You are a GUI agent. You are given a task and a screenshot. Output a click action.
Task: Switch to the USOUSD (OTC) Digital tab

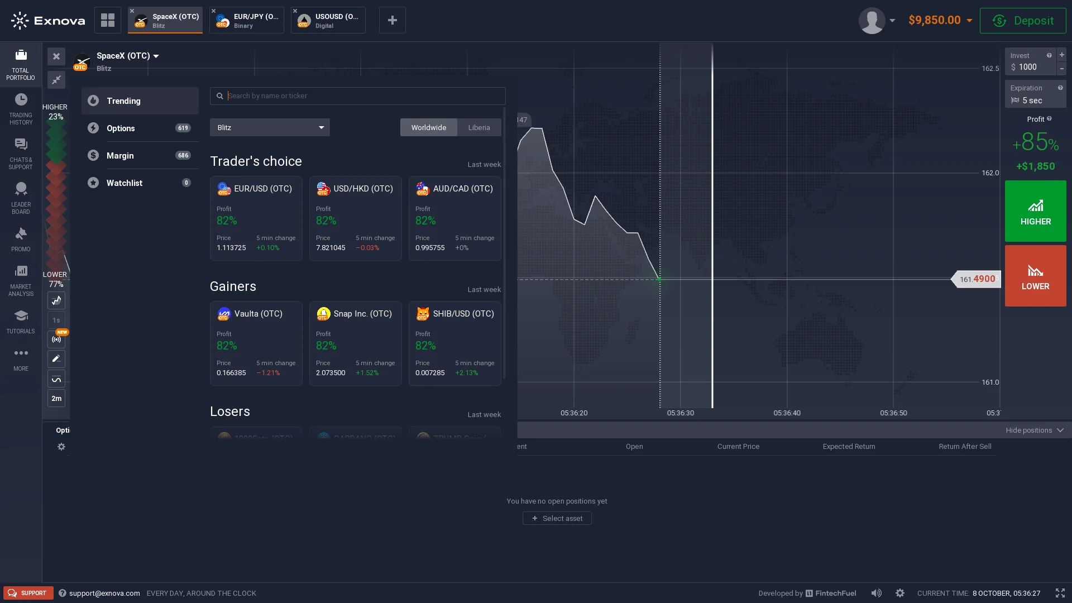tap(328, 20)
